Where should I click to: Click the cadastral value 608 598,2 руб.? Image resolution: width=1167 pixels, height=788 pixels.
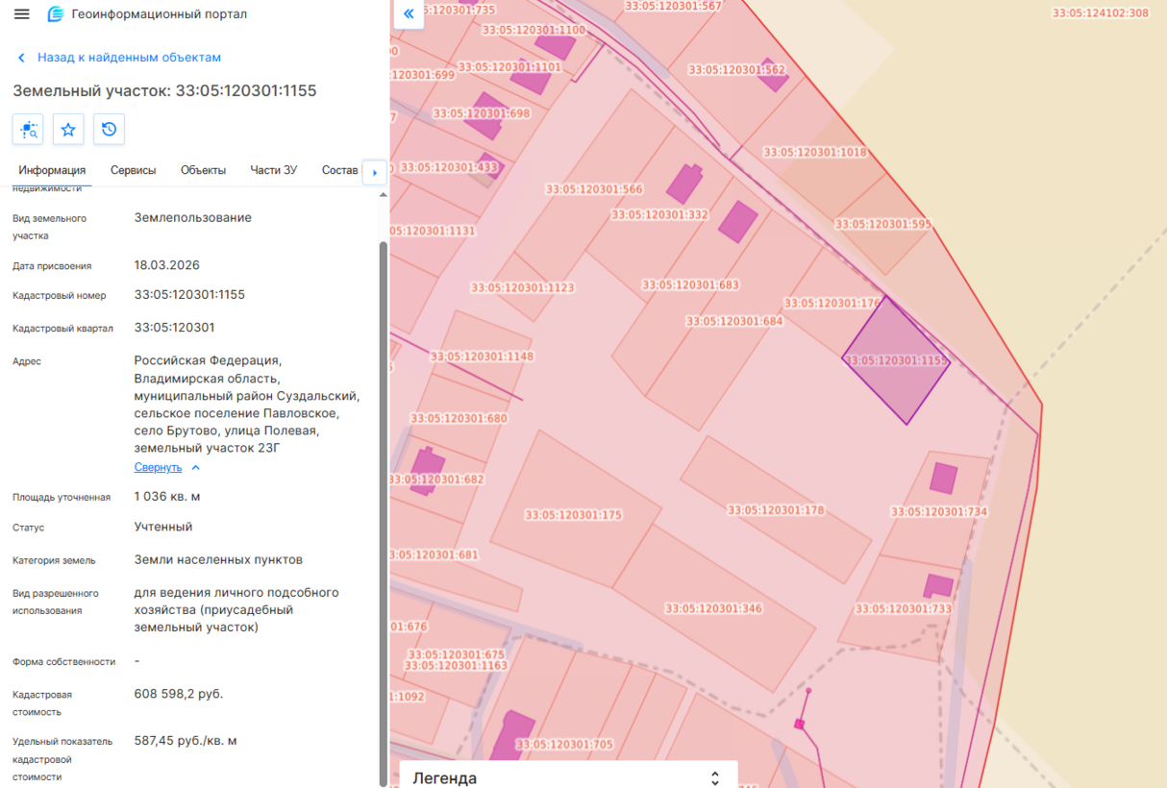coord(179,694)
